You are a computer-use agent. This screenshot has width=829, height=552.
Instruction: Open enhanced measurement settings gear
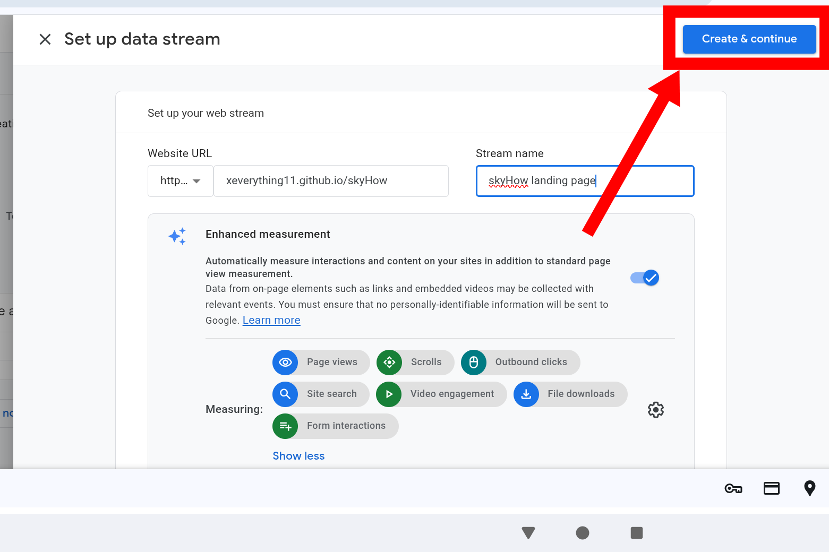click(656, 410)
